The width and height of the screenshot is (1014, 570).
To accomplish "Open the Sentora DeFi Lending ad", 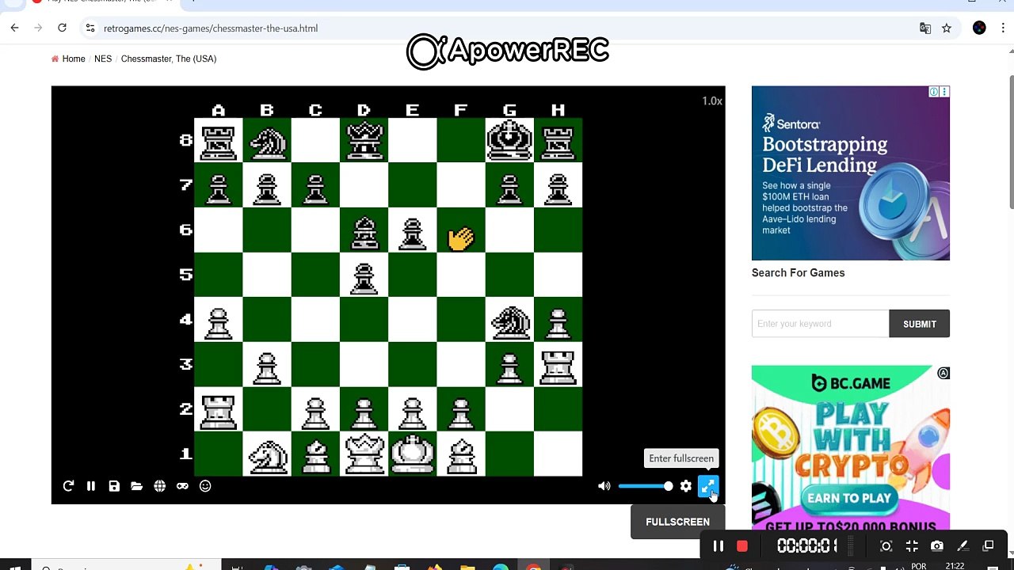I will coord(851,173).
